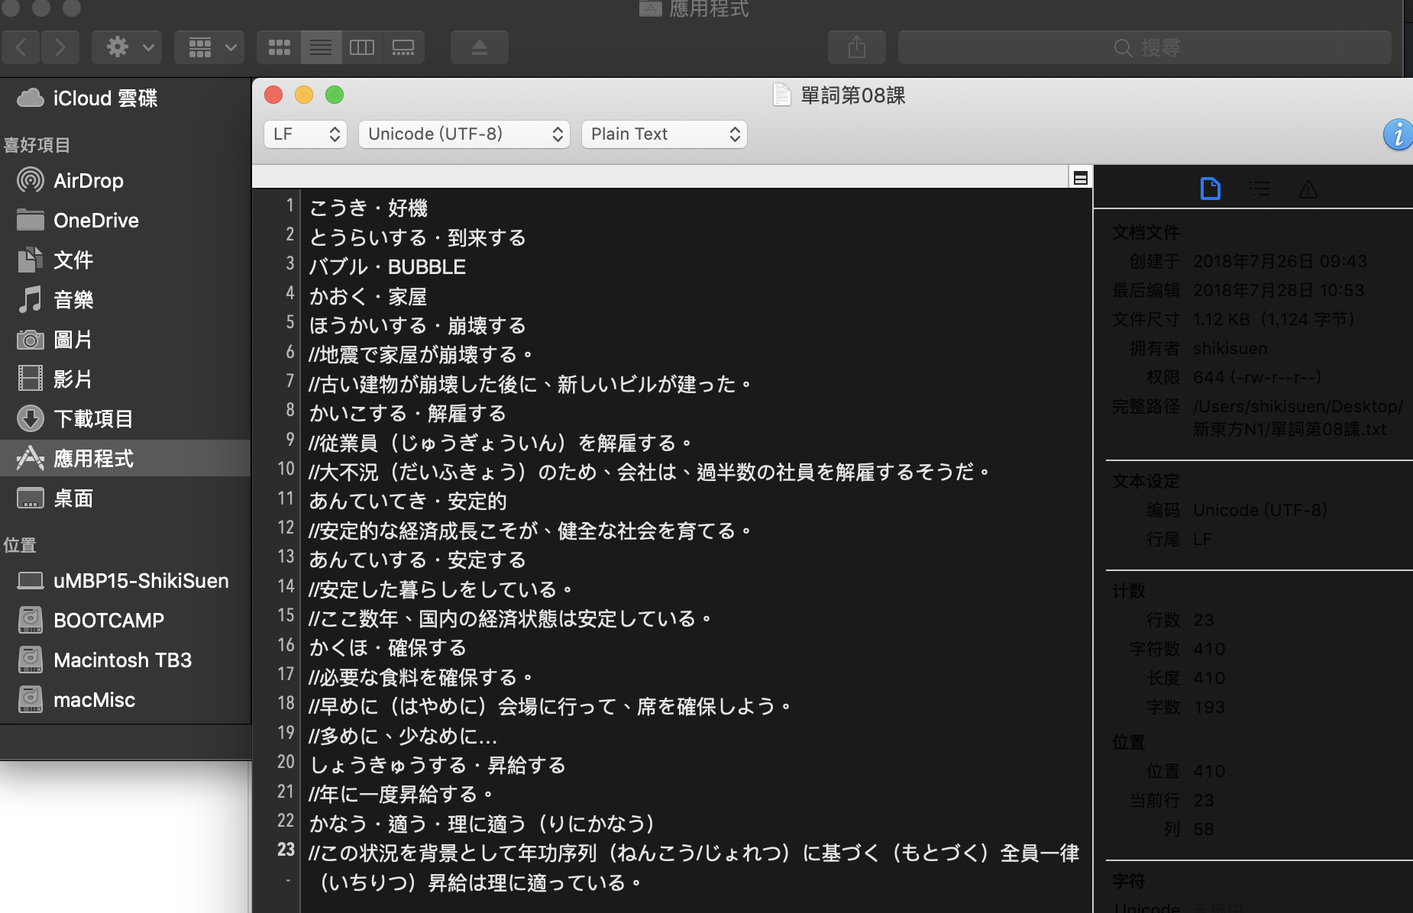
Task: Open the inspector info button
Action: pyautogui.click(x=1398, y=135)
